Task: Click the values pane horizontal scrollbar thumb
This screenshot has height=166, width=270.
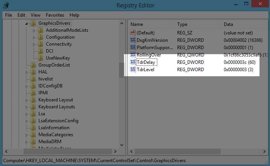Action: (178, 151)
